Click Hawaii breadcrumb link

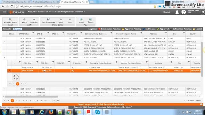pos(41,12)
